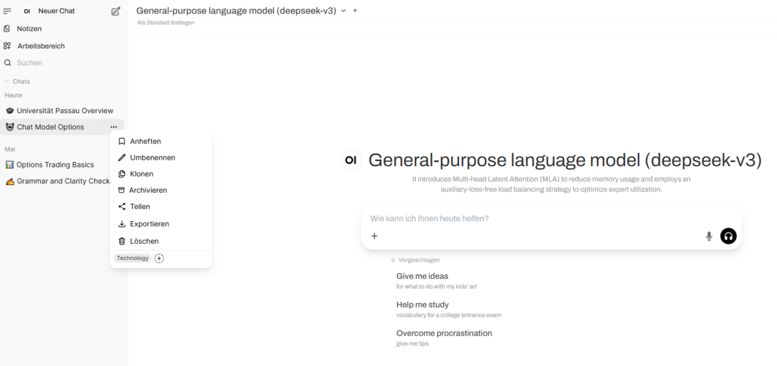Toggle the sidebar hamburger icon
The image size is (777, 366).
(x=8, y=11)
